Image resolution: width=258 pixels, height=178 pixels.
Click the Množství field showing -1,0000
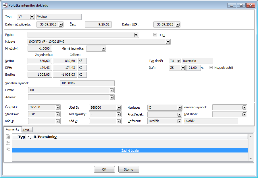click(40, 48)
